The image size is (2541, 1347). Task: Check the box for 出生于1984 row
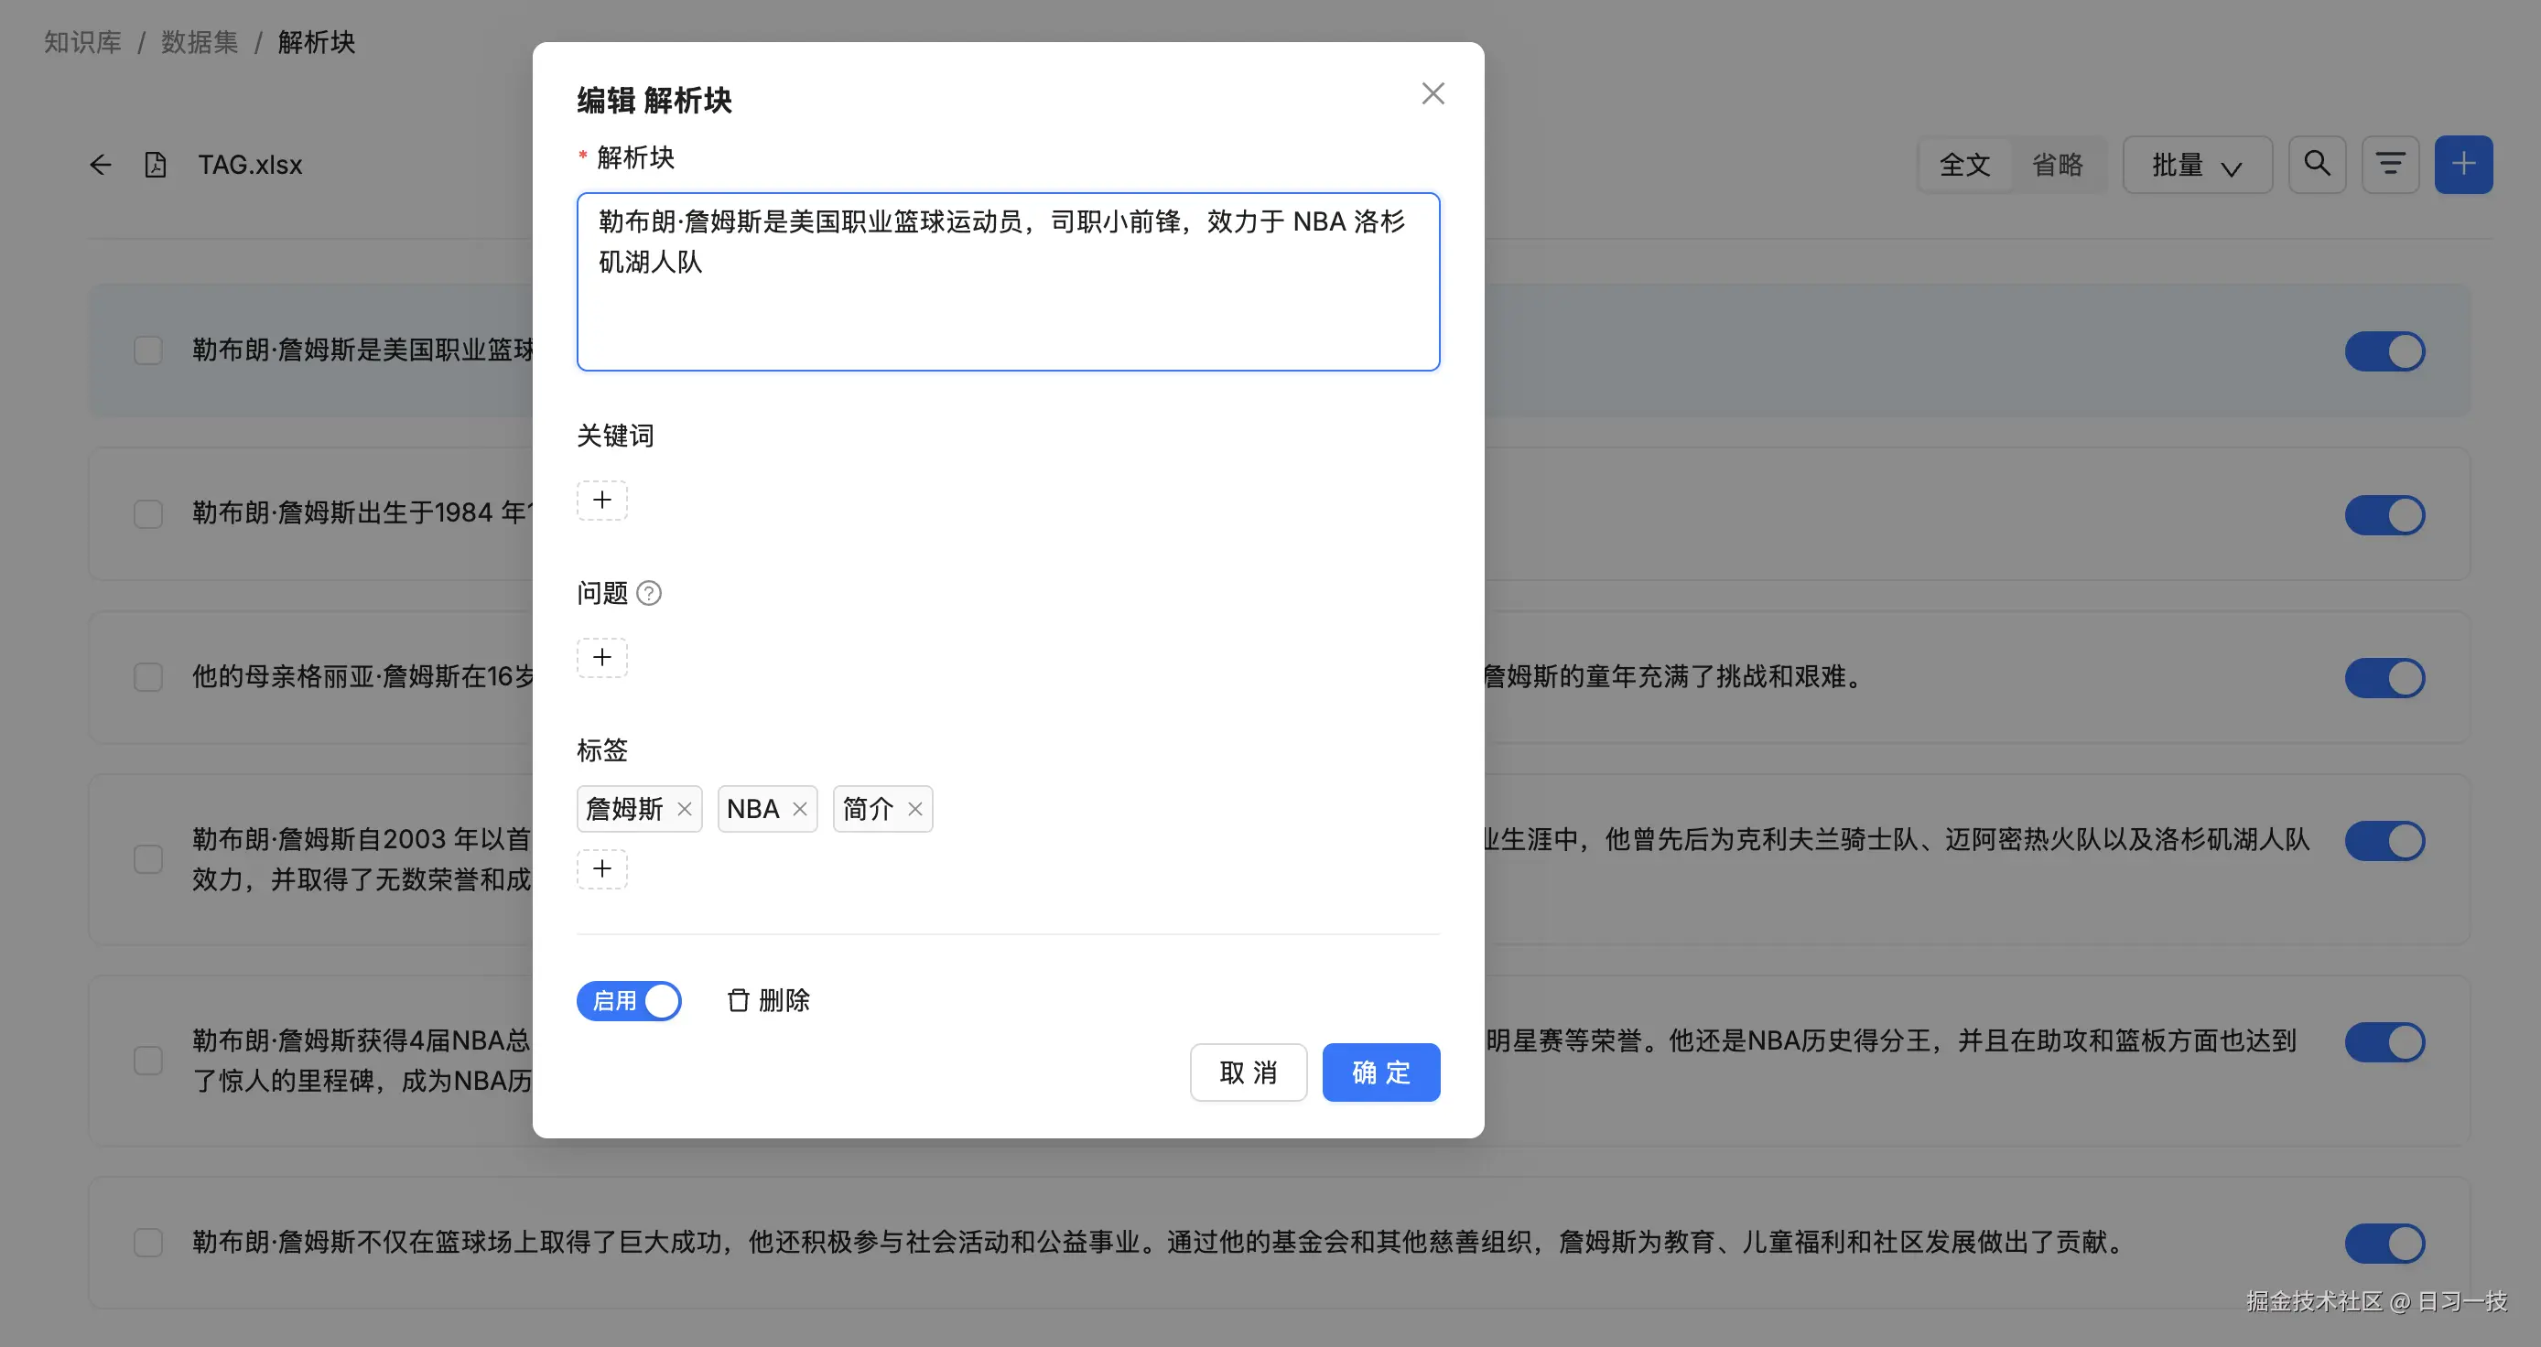(148, 513)
